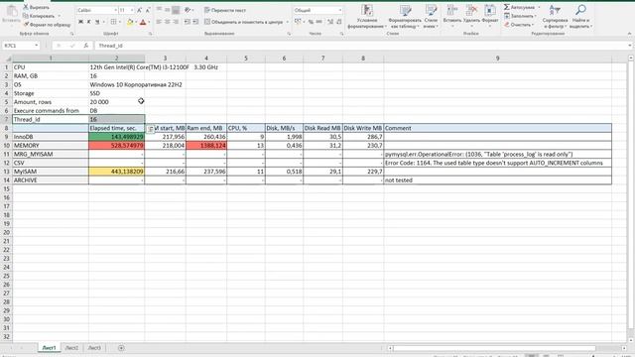Activate Format Painter (Формат по образцу)
This screenshot has height=357, width=635.
(x=47, y=25)
